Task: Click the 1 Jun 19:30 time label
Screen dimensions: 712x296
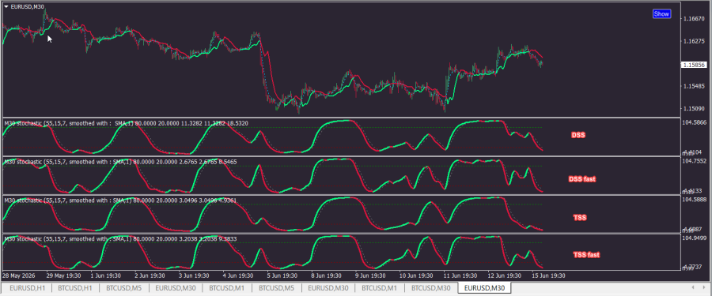Action: coord(106,275)
